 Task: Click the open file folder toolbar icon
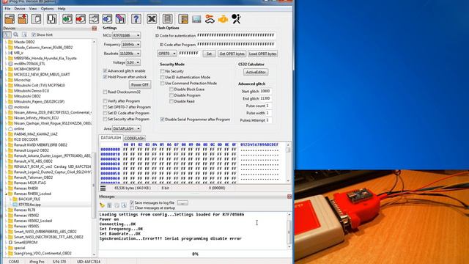coord(10,19)
